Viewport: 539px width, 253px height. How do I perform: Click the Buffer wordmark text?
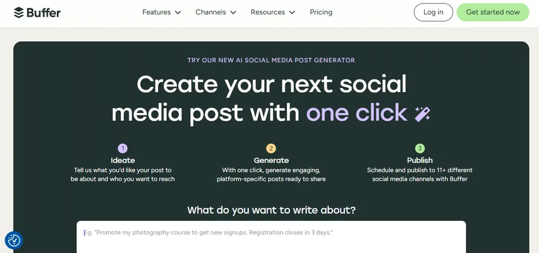(x=43, y=13)
